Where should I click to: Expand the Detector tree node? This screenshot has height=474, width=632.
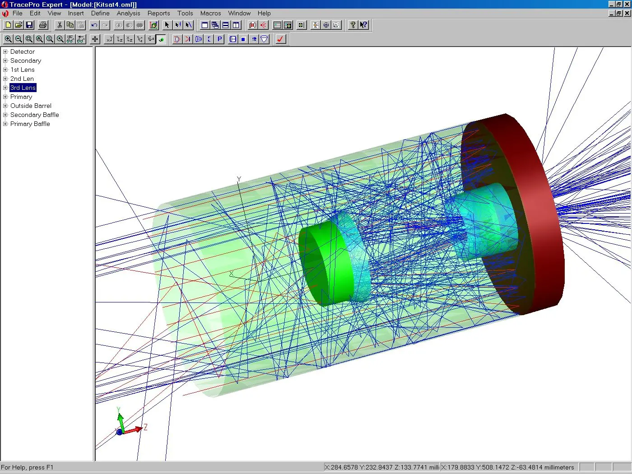5,51
